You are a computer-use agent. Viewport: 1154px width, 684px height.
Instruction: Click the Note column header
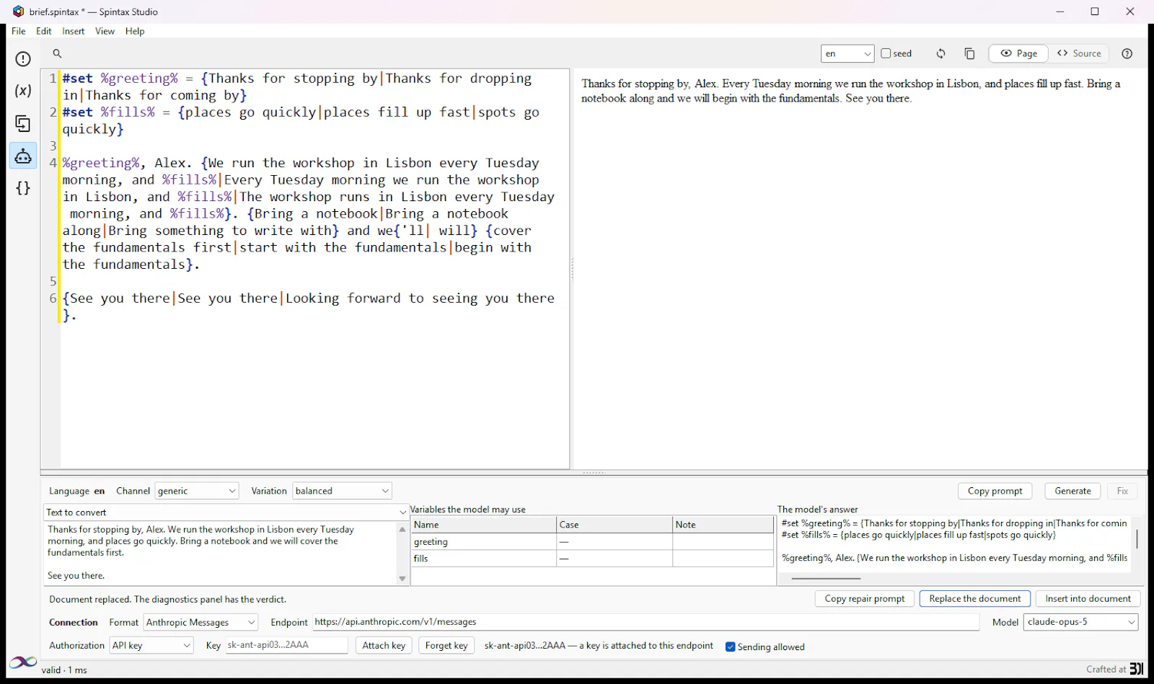pyautogui.click(x=723, y=525)
